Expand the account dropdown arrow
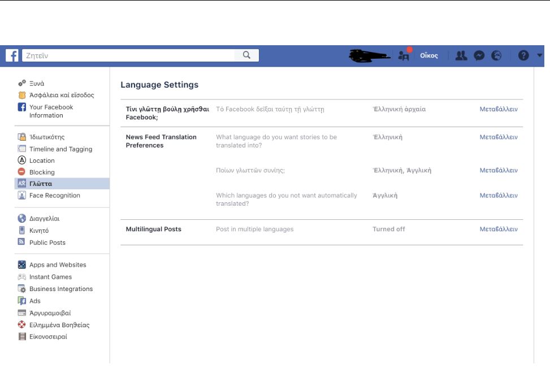This screenshot has height=386, width=550. pyautogui.click(x=539, y=55)
